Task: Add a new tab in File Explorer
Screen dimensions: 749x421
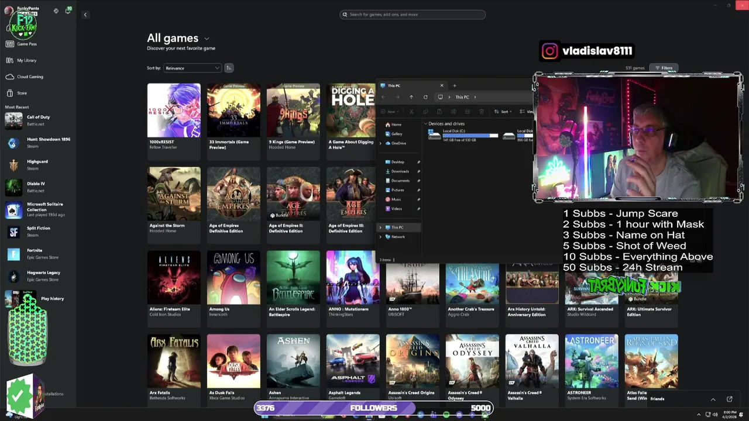Action: [x=454, y=86]
